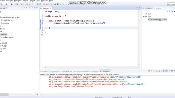Click the Run External Tools icon
This screenshot has height=98, width=175.
click(x=11, y=4)
